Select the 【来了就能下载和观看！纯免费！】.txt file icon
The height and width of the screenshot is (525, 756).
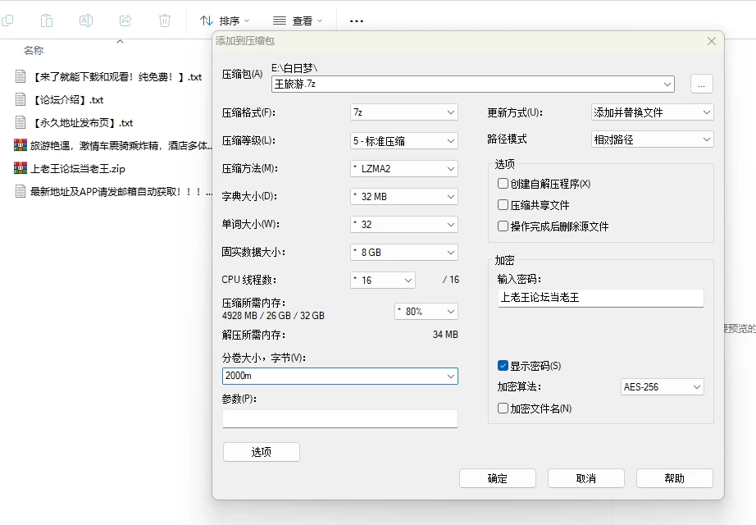click(20, 77)
